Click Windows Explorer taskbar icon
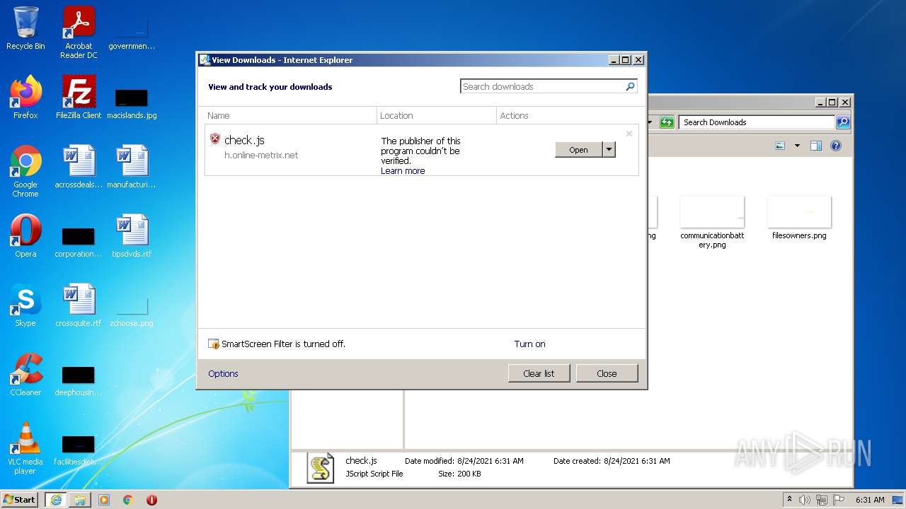The height and width of the screenshot is (509, 906). pyautogui.click(x=80, y=500)
